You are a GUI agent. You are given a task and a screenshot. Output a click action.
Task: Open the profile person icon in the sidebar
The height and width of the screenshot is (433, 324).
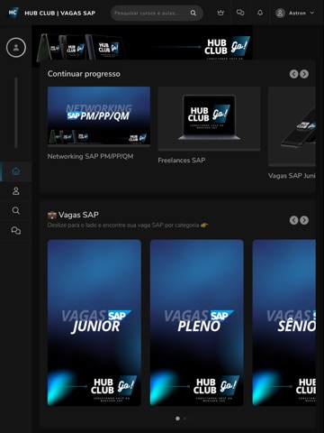(x=16, y=191)
